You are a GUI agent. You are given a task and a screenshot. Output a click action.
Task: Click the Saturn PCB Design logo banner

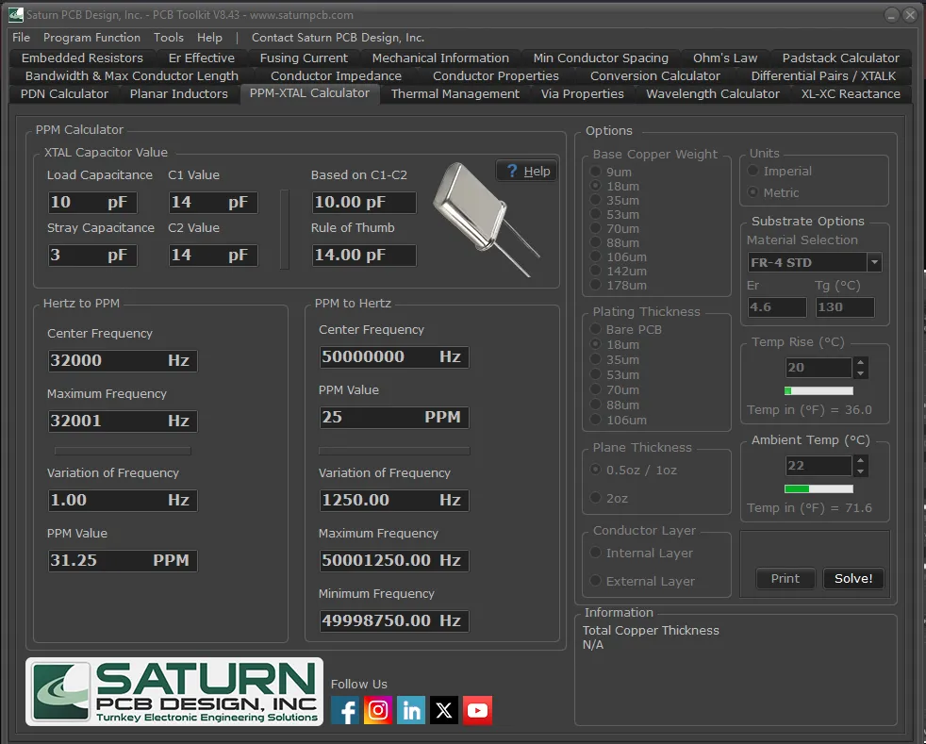[174, 691]
